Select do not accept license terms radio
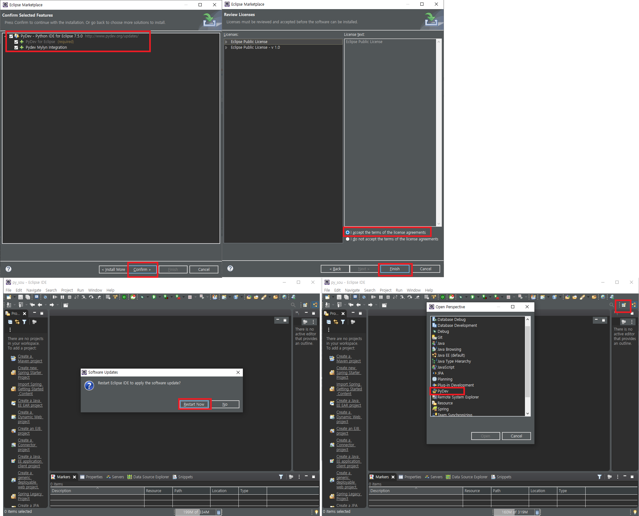The width and height of the screenshot is (639, 516). (x=347, y=239)
